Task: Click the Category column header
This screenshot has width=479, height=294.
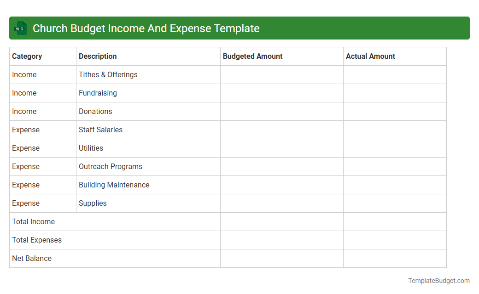Action: [x=27, y=56]
